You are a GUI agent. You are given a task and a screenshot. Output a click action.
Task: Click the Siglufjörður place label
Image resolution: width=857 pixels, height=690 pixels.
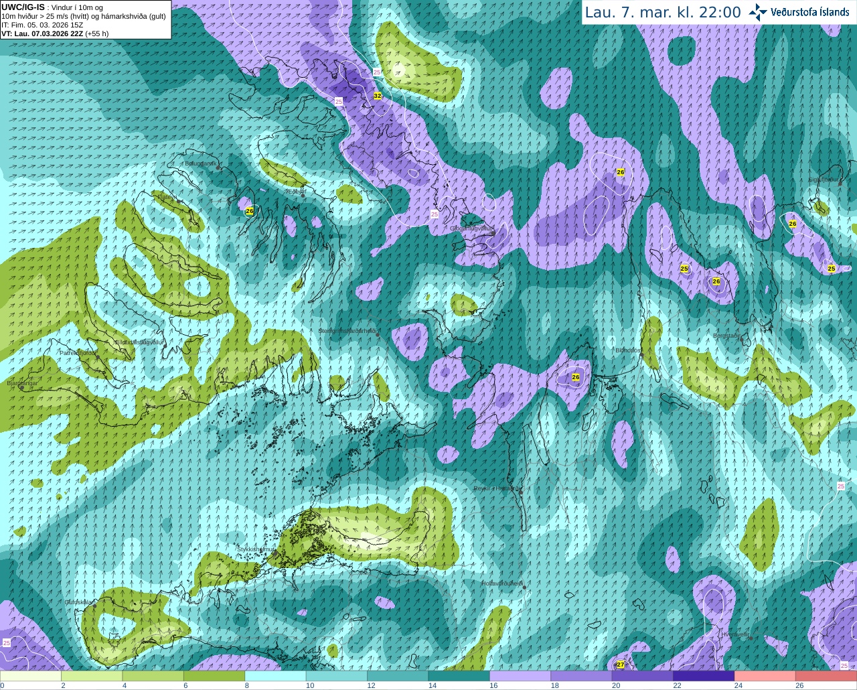[823, 180]
